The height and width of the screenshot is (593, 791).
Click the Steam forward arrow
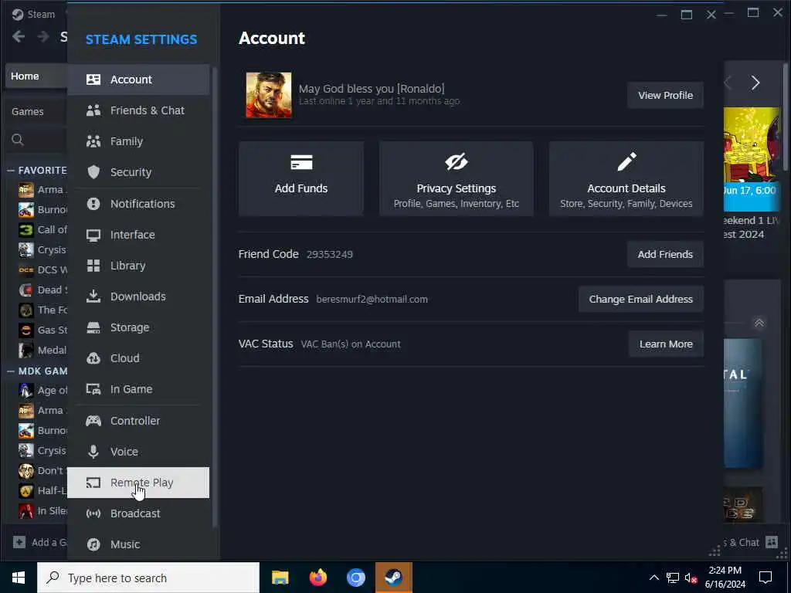[43, 36]
